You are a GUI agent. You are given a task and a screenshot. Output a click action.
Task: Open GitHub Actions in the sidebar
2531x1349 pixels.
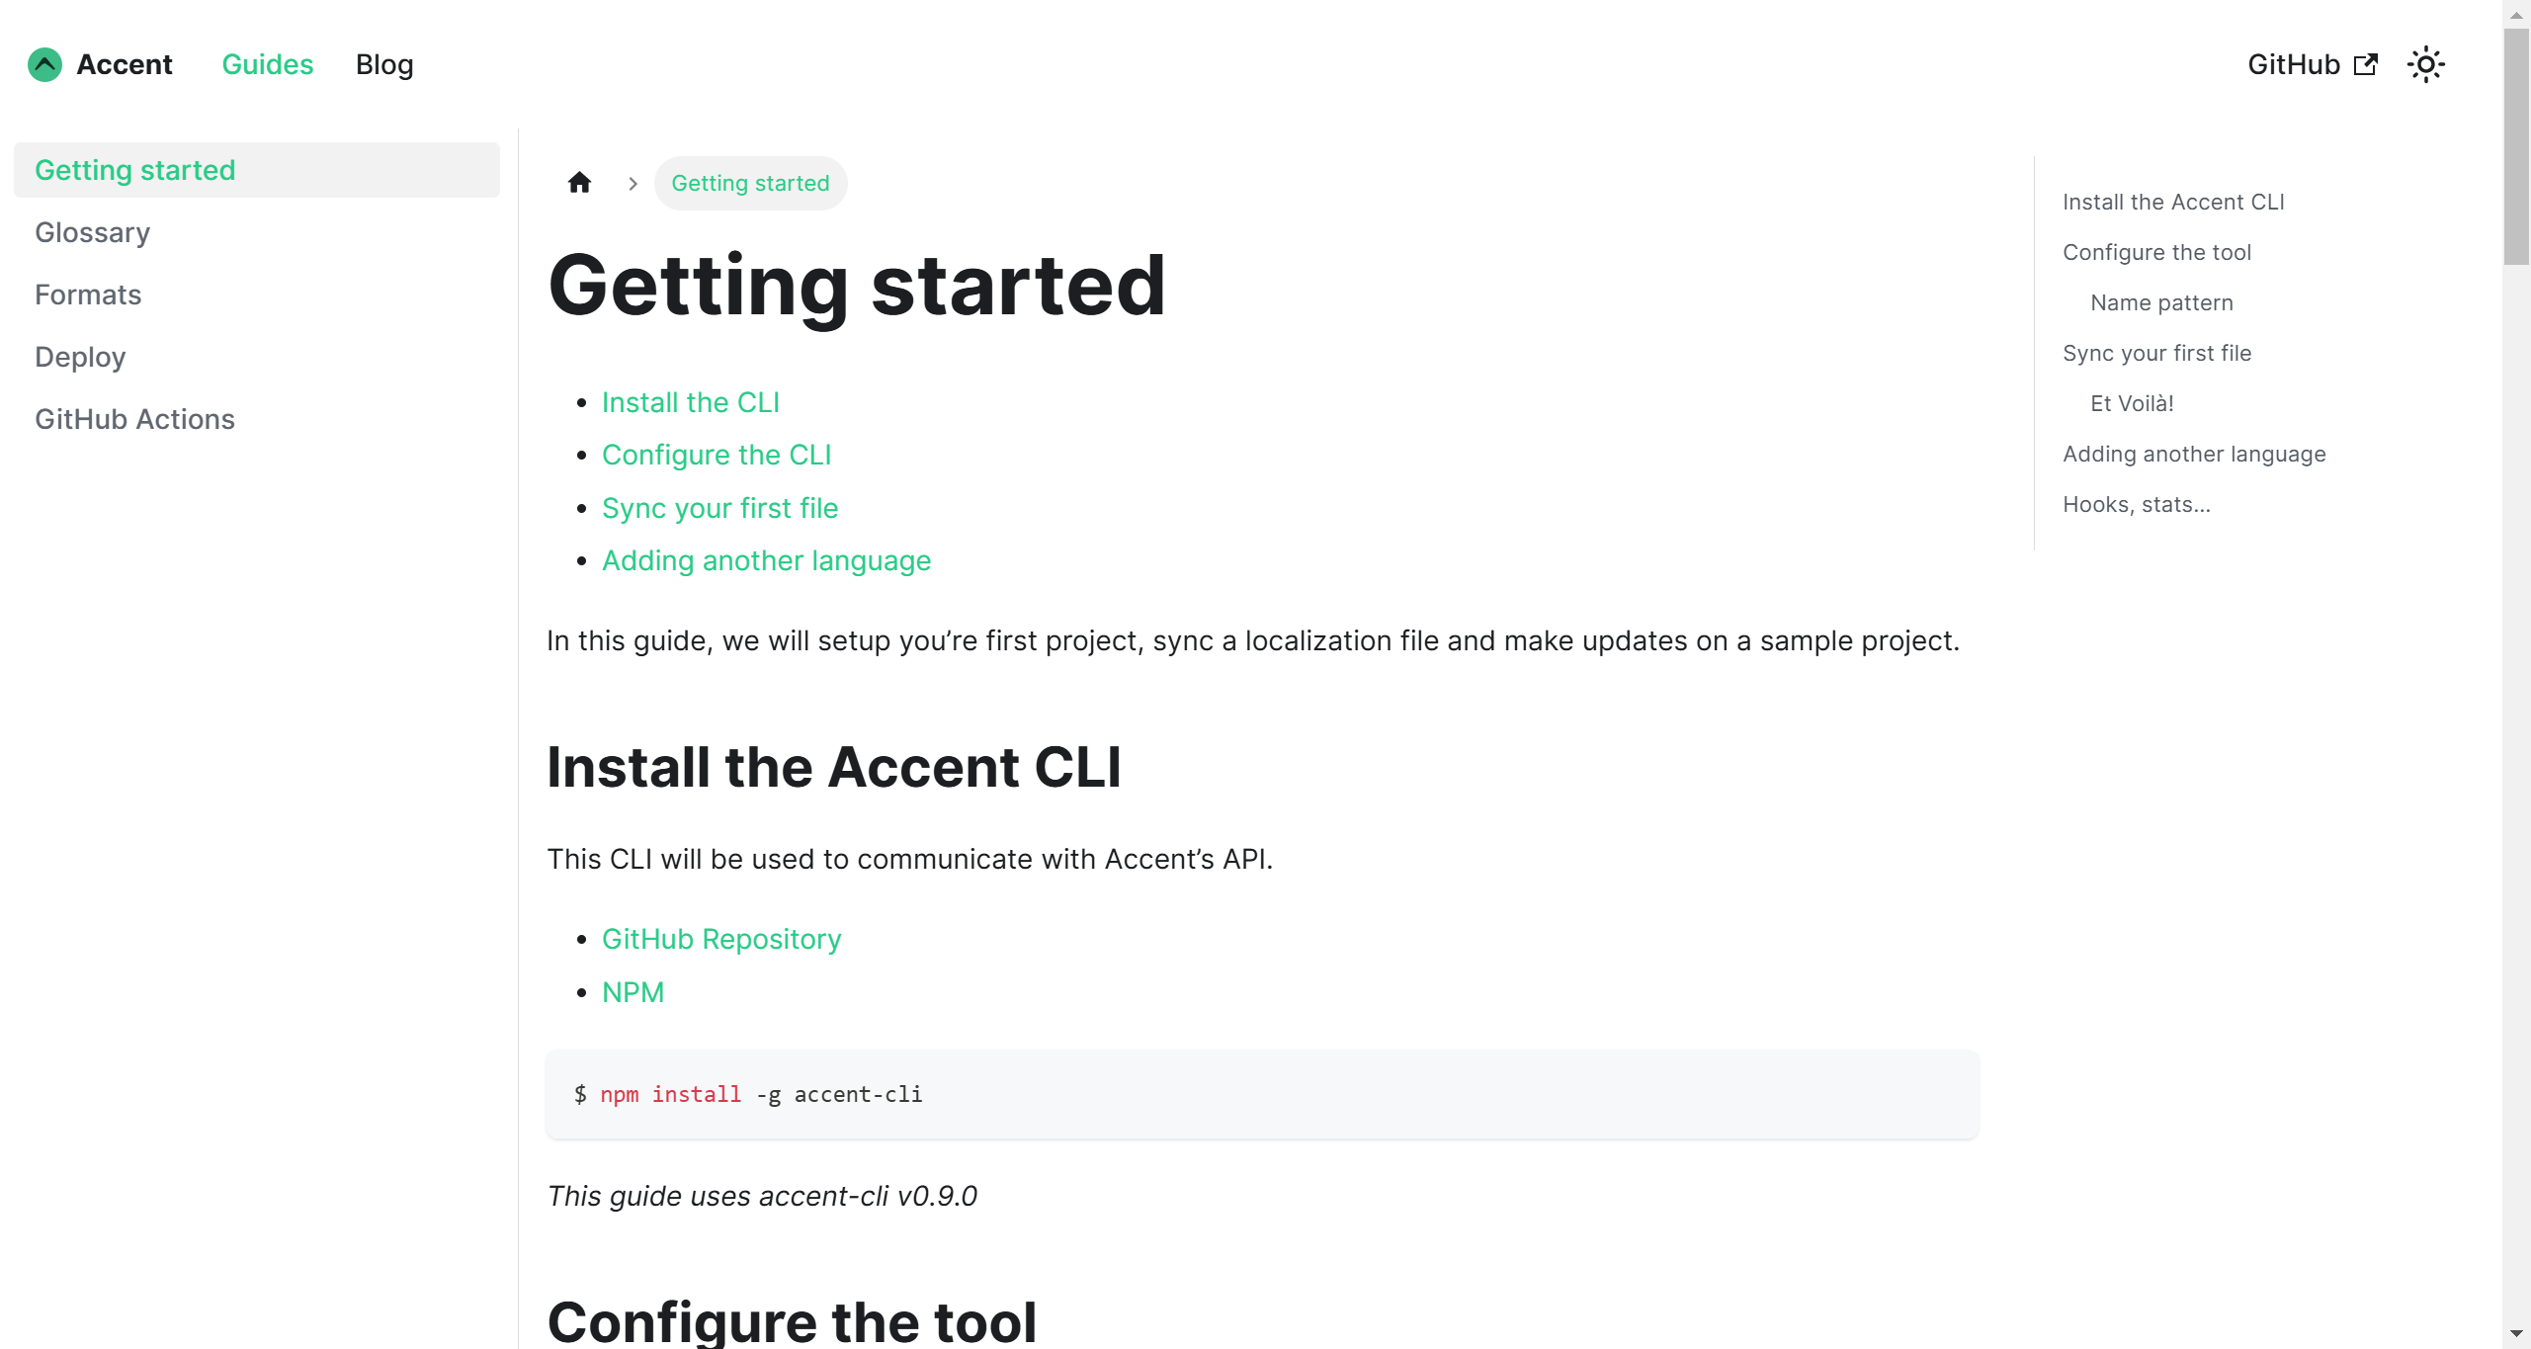(134, 419)
